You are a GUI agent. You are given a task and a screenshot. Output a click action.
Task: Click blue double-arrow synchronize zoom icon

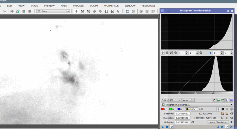[210, 53]
